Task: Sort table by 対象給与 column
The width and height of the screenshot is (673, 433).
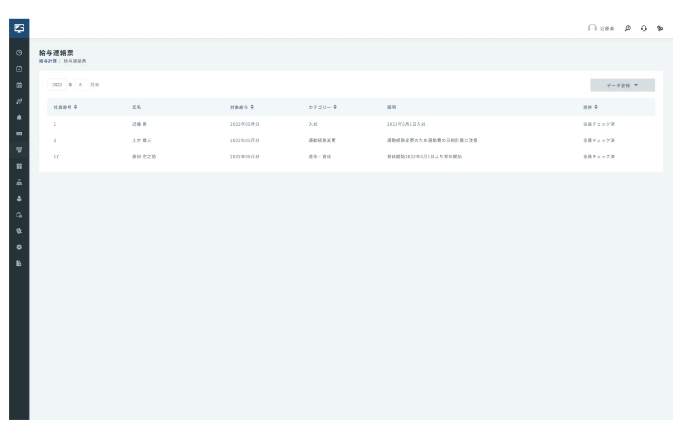Action: tap(252, 107)
